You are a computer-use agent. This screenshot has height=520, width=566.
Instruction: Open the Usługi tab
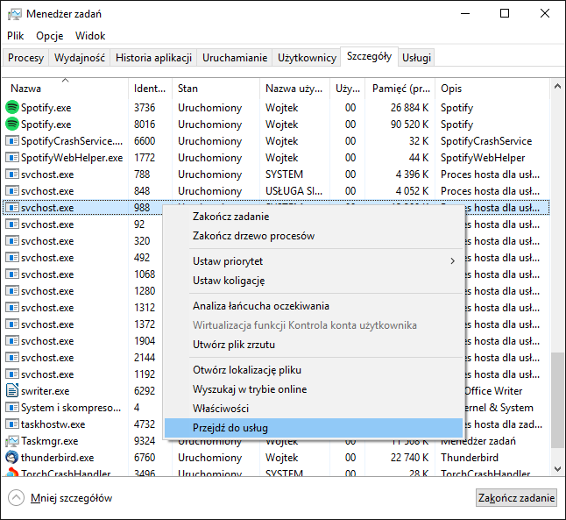pos(416,58)
